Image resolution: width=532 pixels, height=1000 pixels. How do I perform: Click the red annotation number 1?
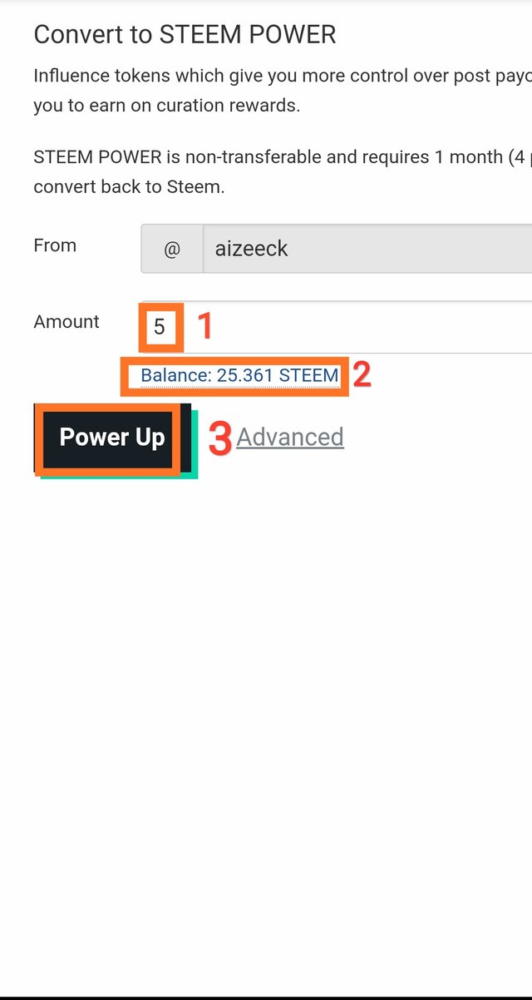tap(204, 326)
